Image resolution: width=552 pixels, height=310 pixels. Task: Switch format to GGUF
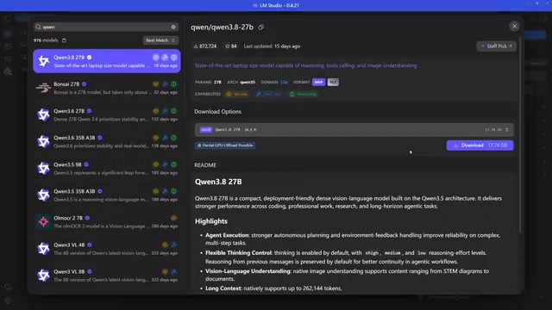tap(318, 82)
